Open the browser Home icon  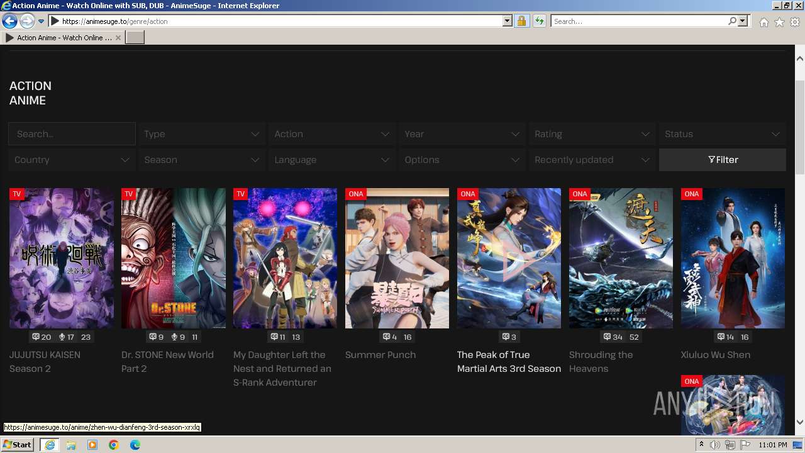pos(763,22)
